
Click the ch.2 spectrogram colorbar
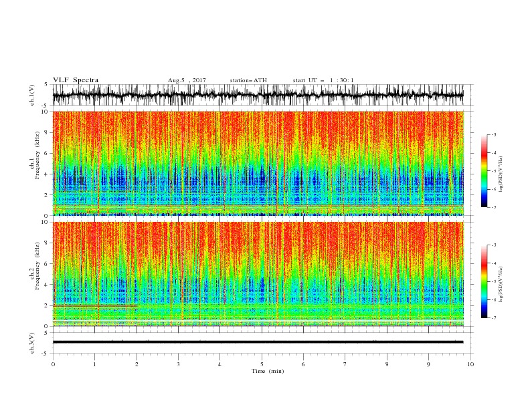[484, 281]
